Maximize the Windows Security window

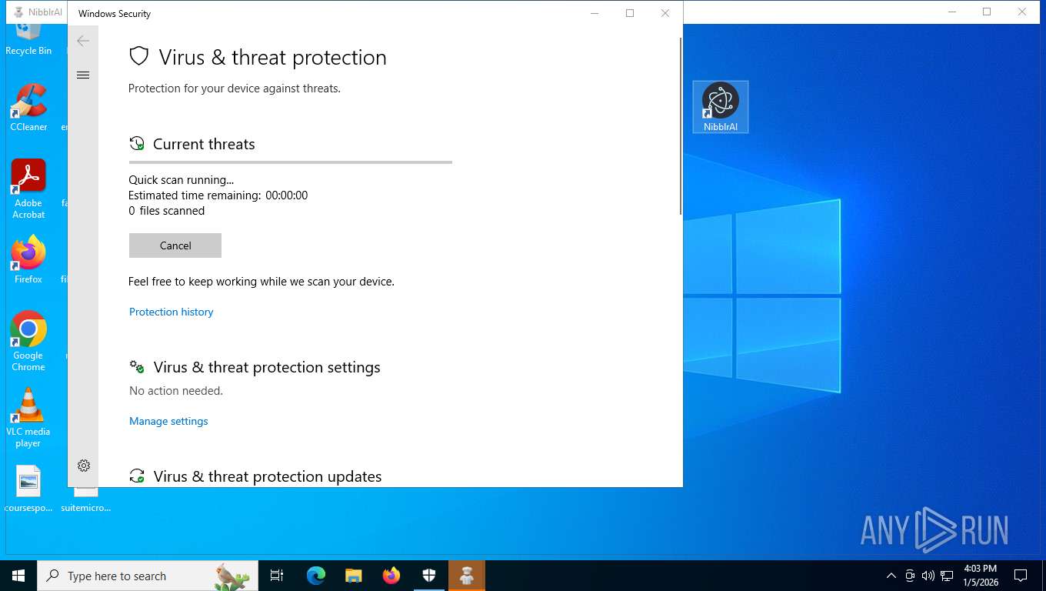(630, 13)
